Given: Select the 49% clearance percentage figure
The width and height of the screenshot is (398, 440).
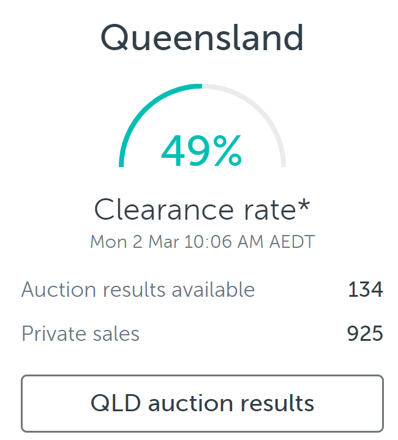Looking at the screenshot, I should 201,151.
